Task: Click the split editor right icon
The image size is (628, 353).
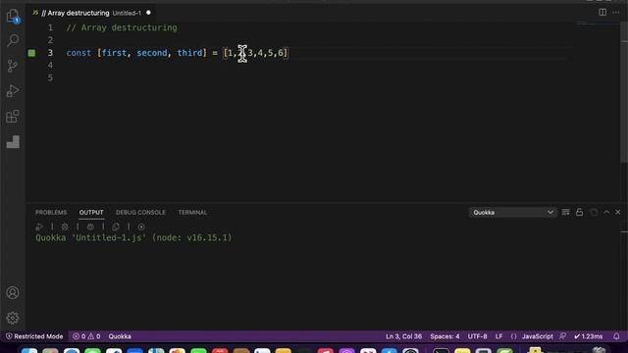Action: click(602, 13)
